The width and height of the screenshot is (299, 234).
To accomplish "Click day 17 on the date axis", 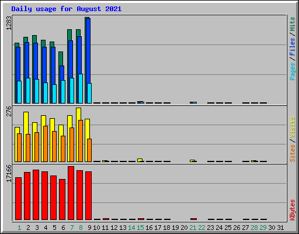I will pos(158,228).
